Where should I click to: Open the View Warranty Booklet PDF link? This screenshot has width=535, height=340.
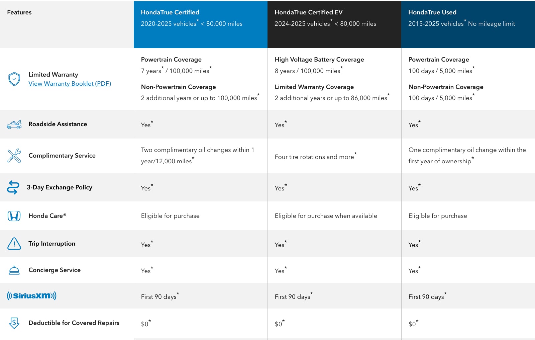point(70,84)
